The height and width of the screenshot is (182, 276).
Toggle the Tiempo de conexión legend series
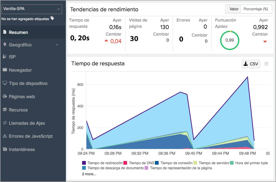[174, 163]
